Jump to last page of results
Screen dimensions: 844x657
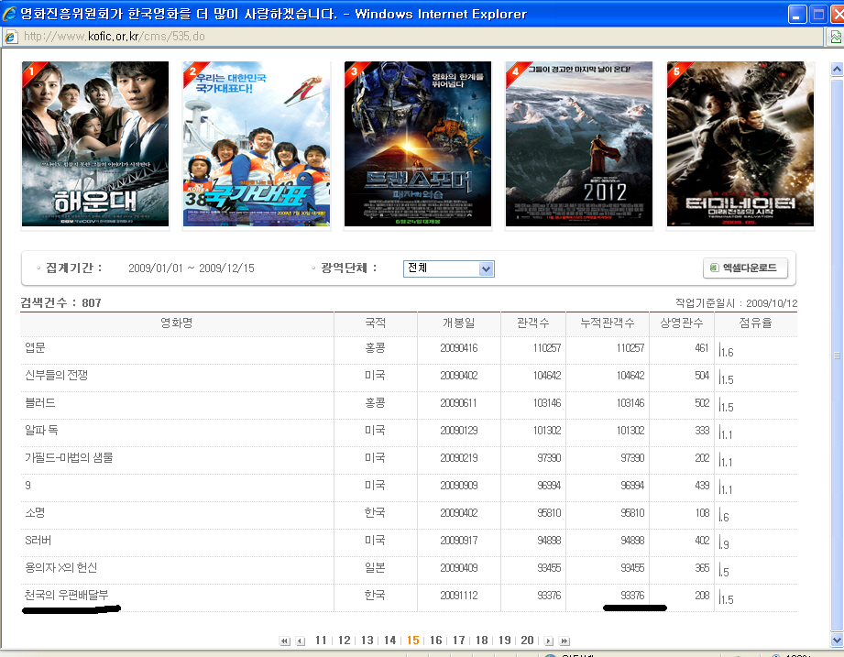pos(564,641)
